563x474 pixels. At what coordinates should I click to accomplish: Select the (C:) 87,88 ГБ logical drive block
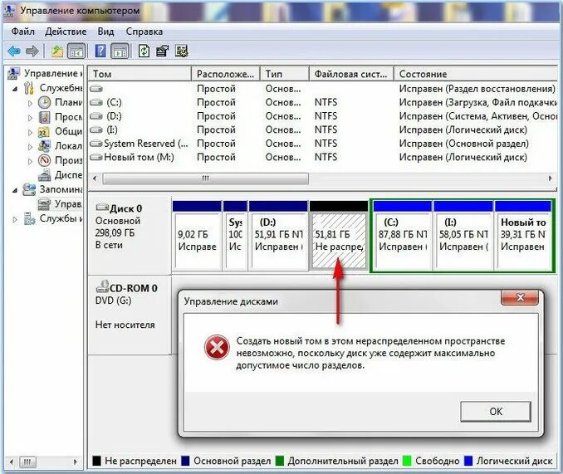(x=403, y=235)
